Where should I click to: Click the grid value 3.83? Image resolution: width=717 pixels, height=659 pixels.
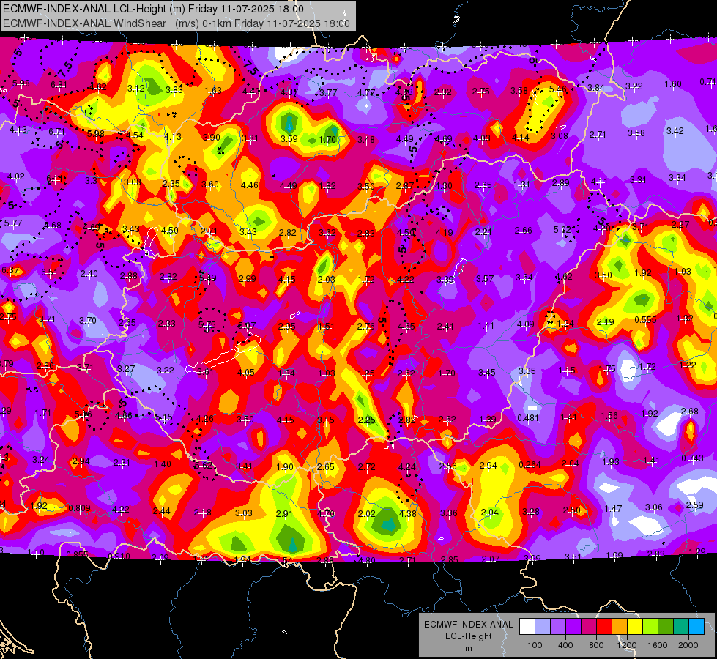174,89
